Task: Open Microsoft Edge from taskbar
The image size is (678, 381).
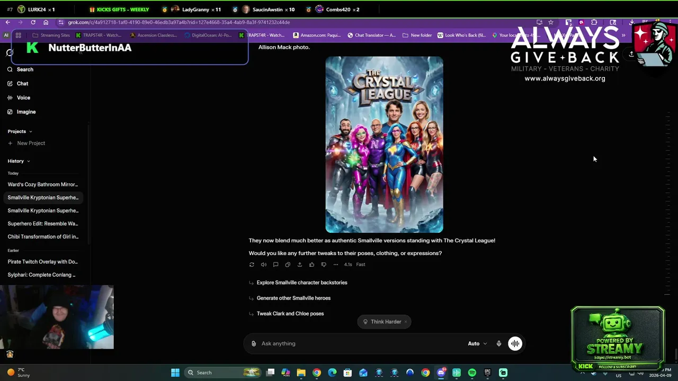Action: 332,373
